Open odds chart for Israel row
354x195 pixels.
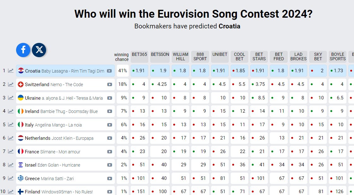pos(11,165)
